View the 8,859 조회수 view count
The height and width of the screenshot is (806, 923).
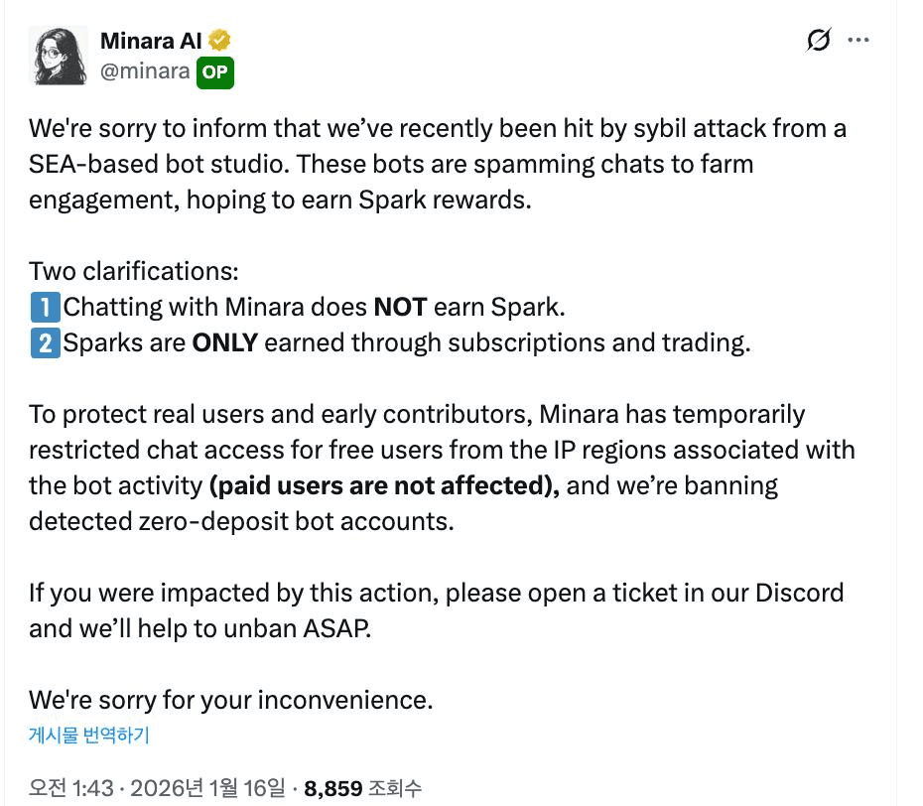(x=362, y=788)
